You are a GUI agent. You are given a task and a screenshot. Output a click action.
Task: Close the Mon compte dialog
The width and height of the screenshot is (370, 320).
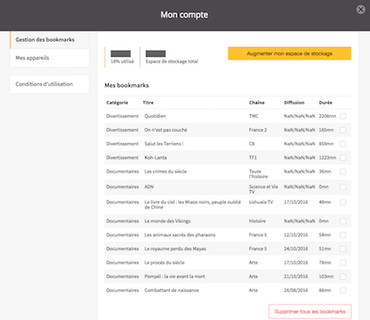point(360,10)
